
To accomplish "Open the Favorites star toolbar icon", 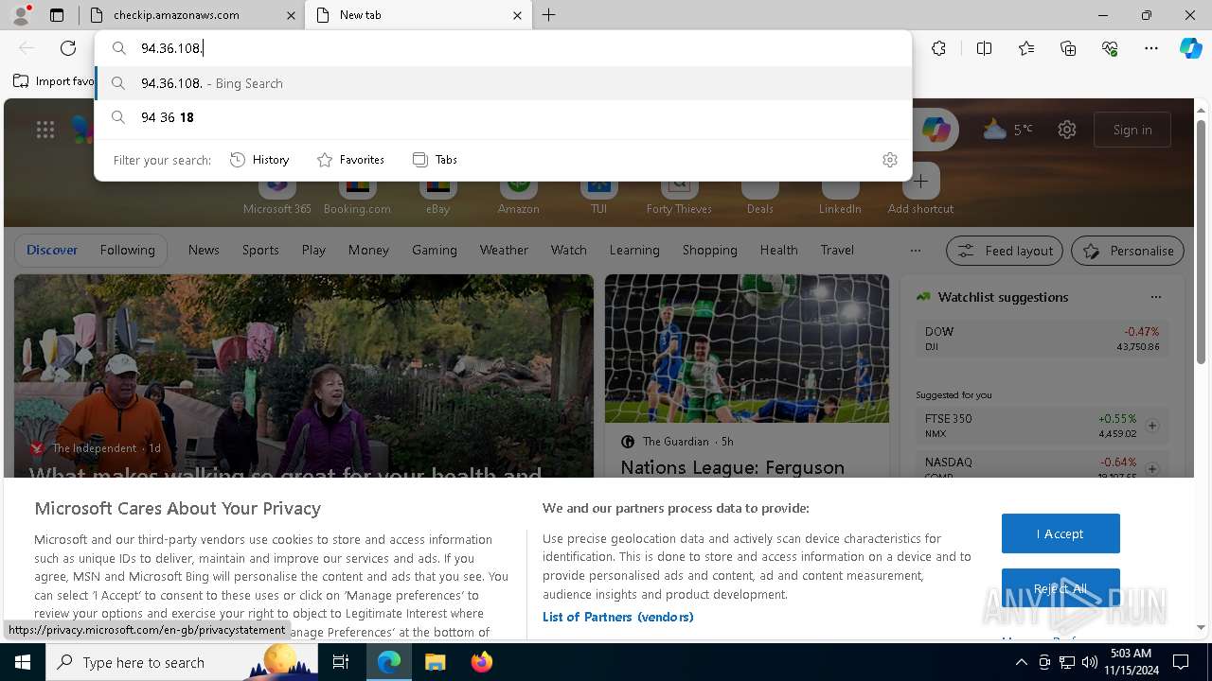I will [1026, 48].
